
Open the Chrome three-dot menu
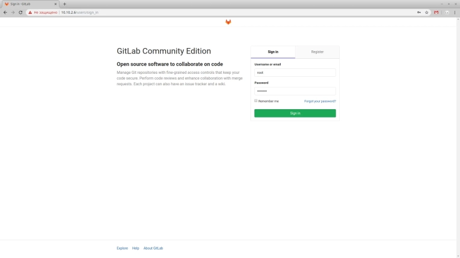[455, 12]
